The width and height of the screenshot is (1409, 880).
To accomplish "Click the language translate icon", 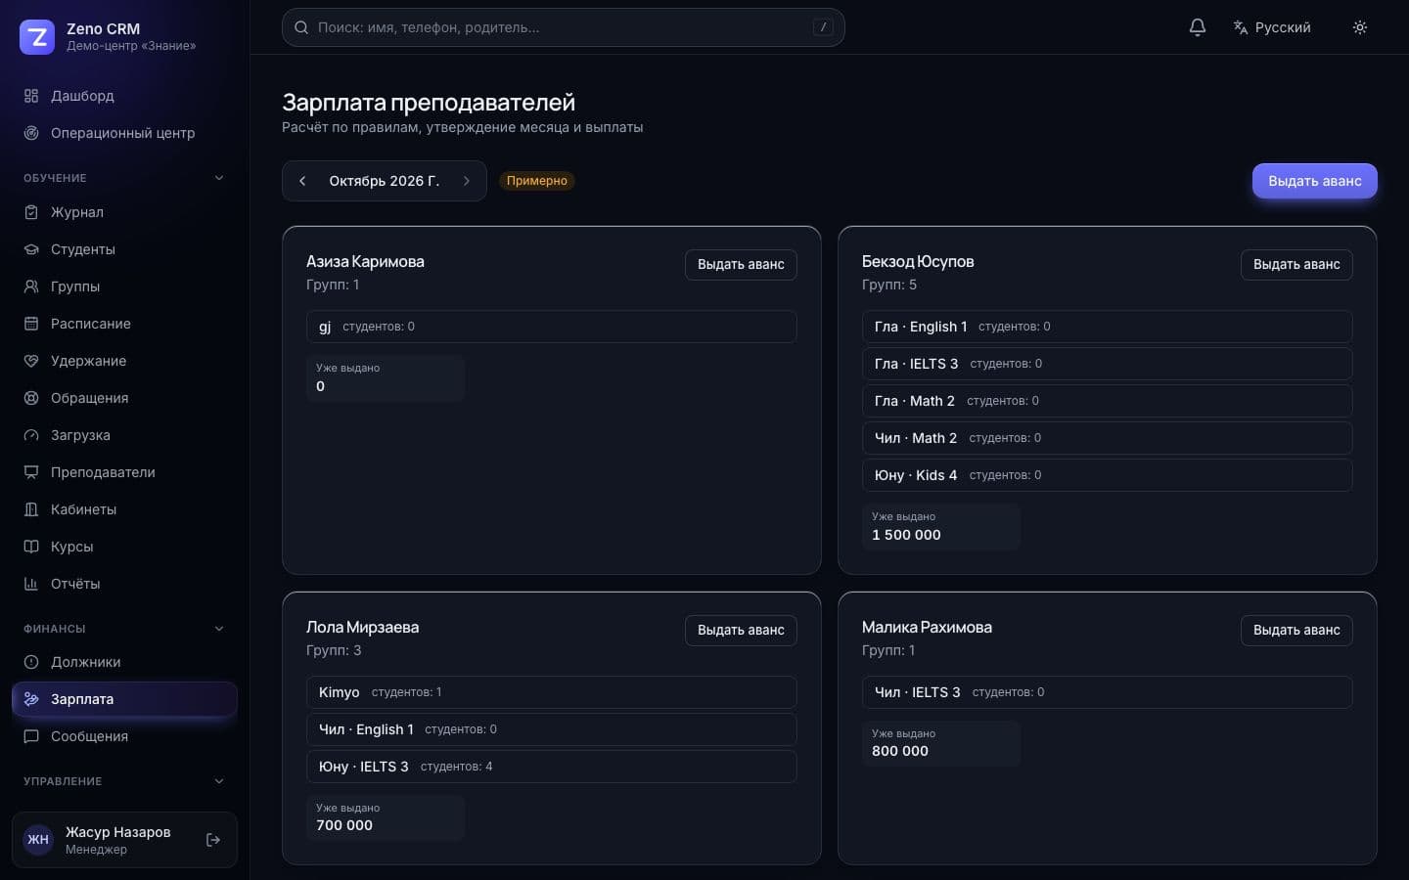I will click(1241, 27).
